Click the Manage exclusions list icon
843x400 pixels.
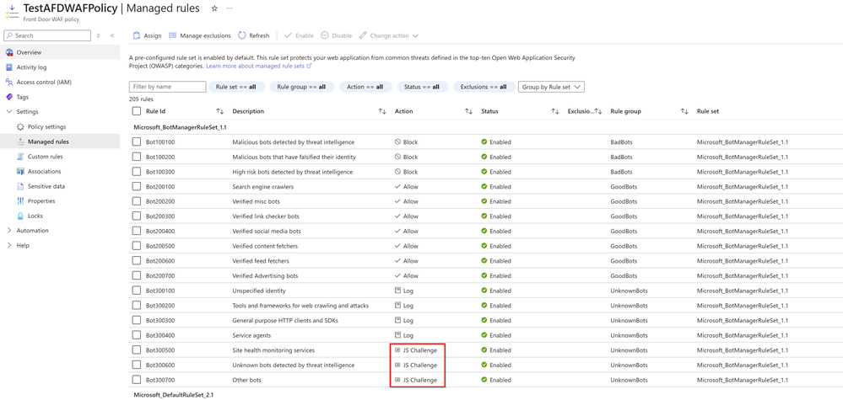pyautogui.click(x=173, y=35)
